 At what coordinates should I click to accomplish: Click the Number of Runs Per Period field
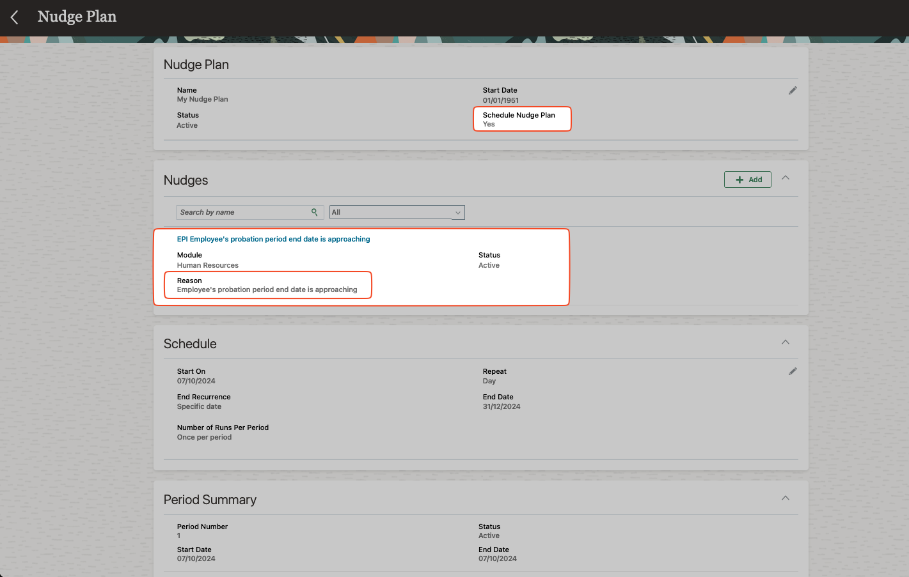click(x=223, y=432)
